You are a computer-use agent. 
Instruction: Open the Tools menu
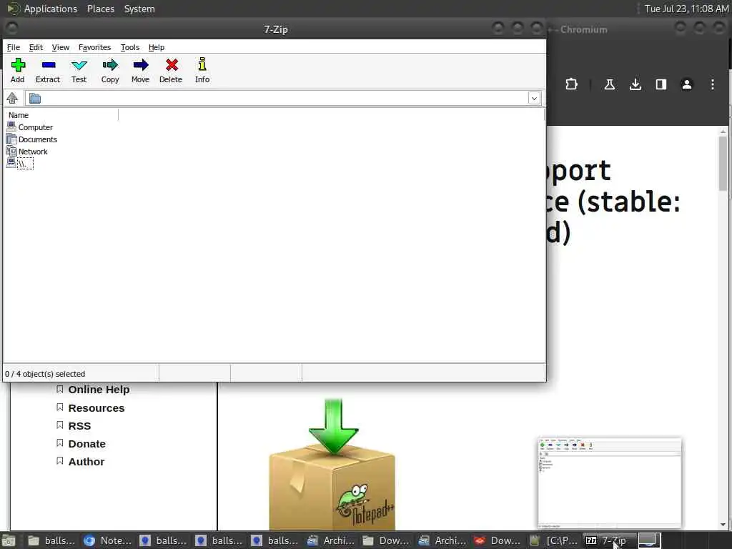tap(130, 47)
